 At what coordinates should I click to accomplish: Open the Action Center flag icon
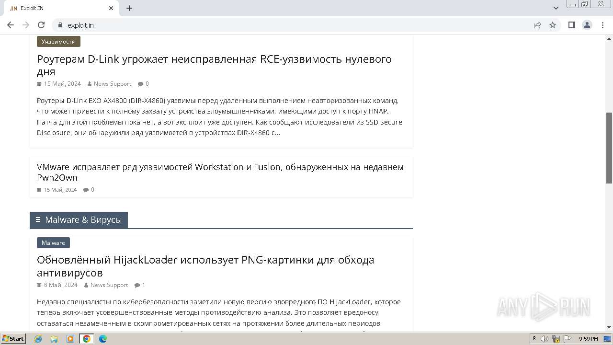point(568,339)
